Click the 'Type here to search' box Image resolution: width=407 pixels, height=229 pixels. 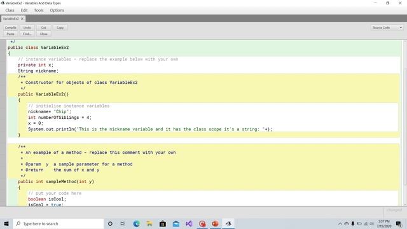[58, 223]
